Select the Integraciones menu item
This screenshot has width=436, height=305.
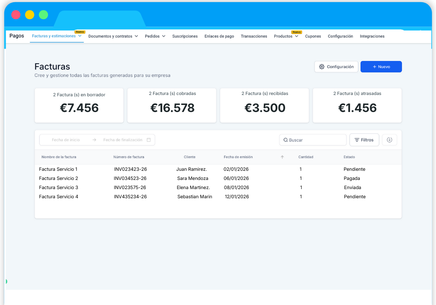click(372, 36)
